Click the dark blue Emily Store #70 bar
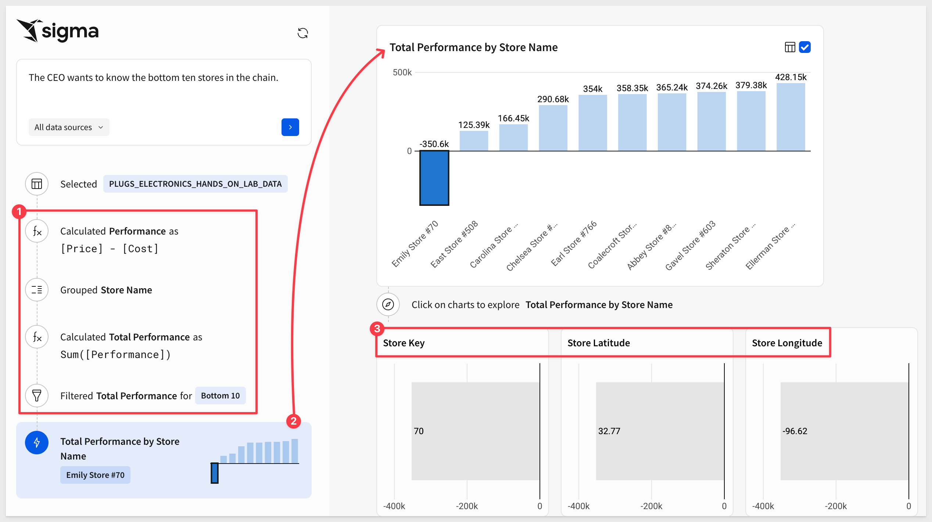The width and height of the screenshot is (932, 522). click(x=434, y=178)
